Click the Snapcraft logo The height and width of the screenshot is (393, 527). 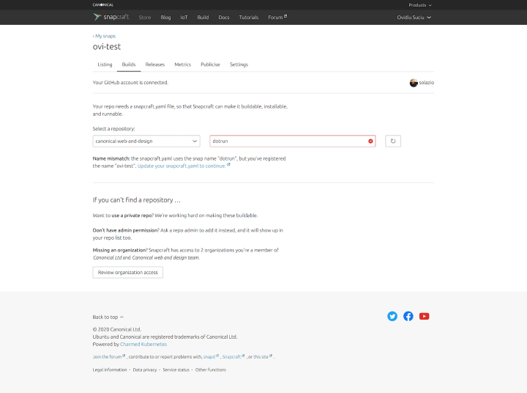(111, 17)
